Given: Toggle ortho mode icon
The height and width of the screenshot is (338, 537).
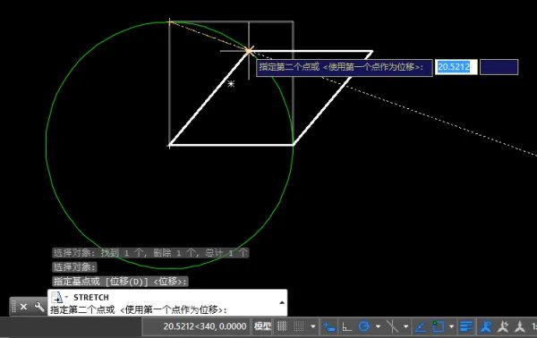Looking at the screenshot, I should point(347,326).
